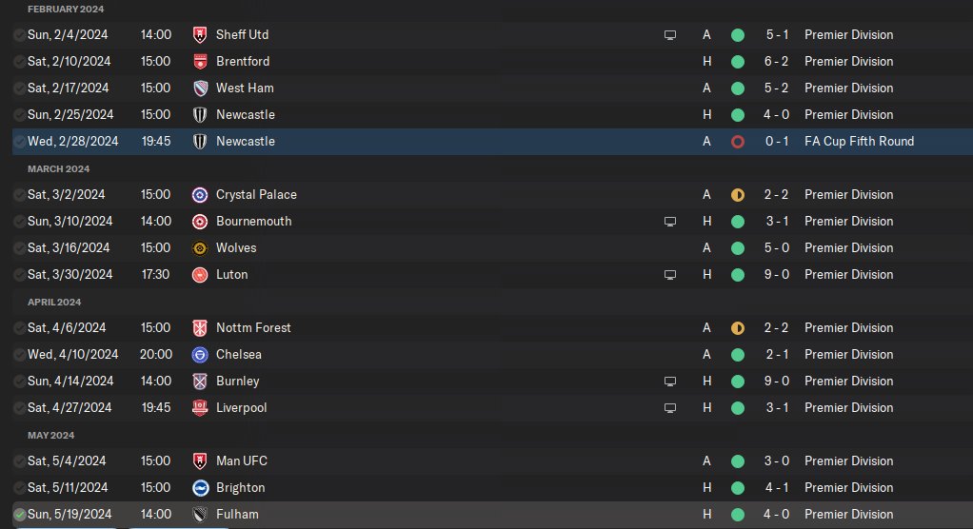This screenshot has height=529, width=973.
Task: Open the West Ham team link
Action: (x=245, y=88)
